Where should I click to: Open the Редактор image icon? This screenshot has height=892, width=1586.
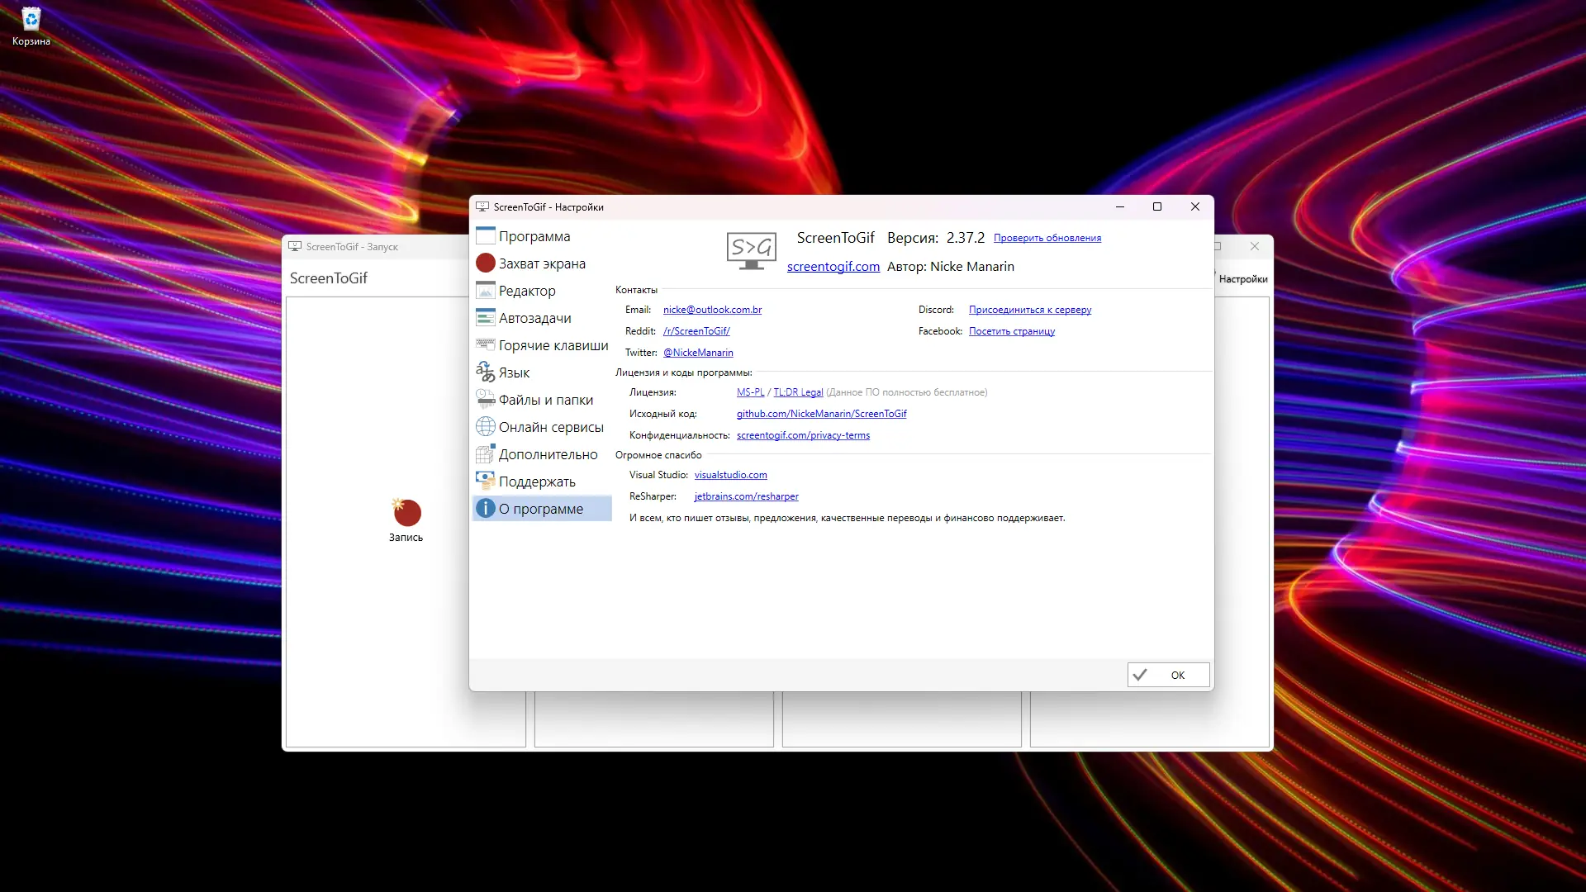click(486, 291)
